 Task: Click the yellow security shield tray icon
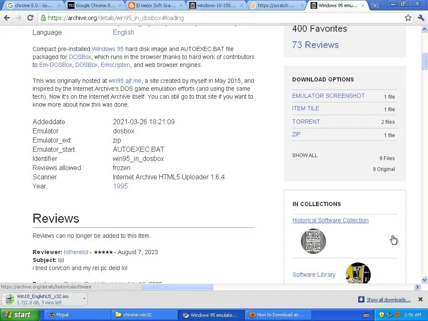click(382, 315)
